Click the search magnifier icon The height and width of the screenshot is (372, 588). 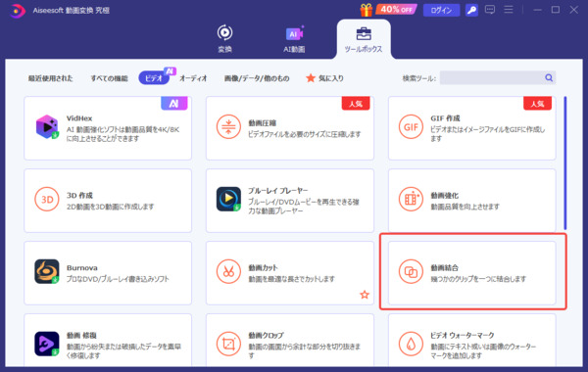tap(549, 78)
